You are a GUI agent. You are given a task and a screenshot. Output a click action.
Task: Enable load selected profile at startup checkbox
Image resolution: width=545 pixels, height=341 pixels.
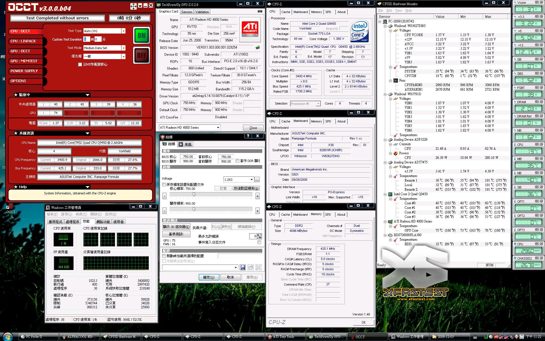pyautogui.click(x=164, y=256)
